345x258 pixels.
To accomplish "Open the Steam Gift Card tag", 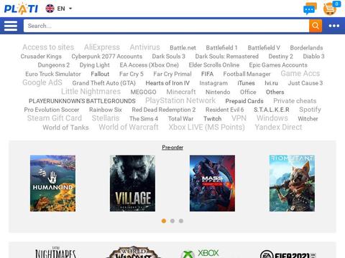I will [x=55, y=118].
